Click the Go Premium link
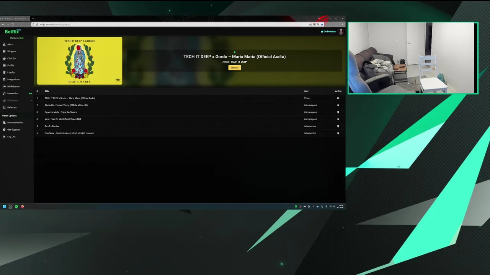The image size is (490, 275). (328, 32)
